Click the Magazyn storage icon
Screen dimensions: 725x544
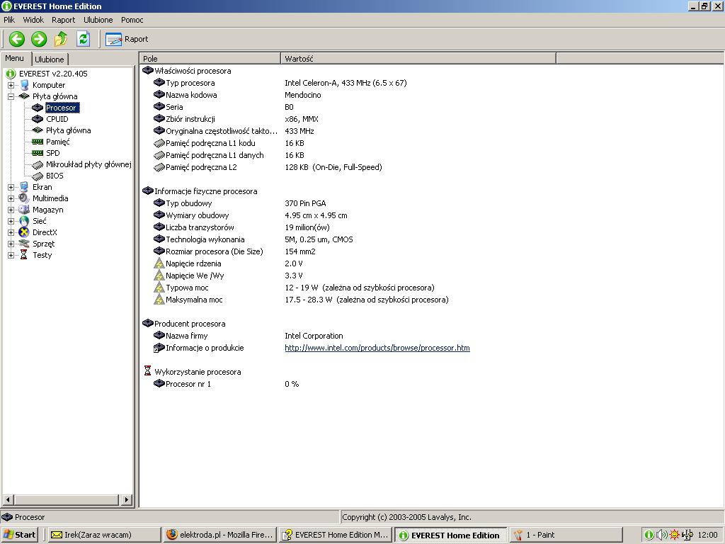[24, 210]
